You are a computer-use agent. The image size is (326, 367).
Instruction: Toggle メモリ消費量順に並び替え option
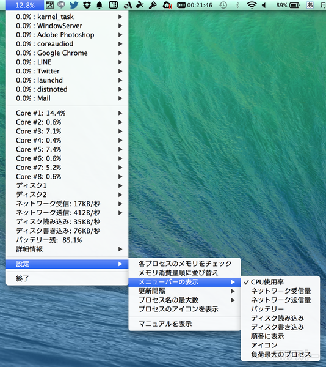click(184, 273)
